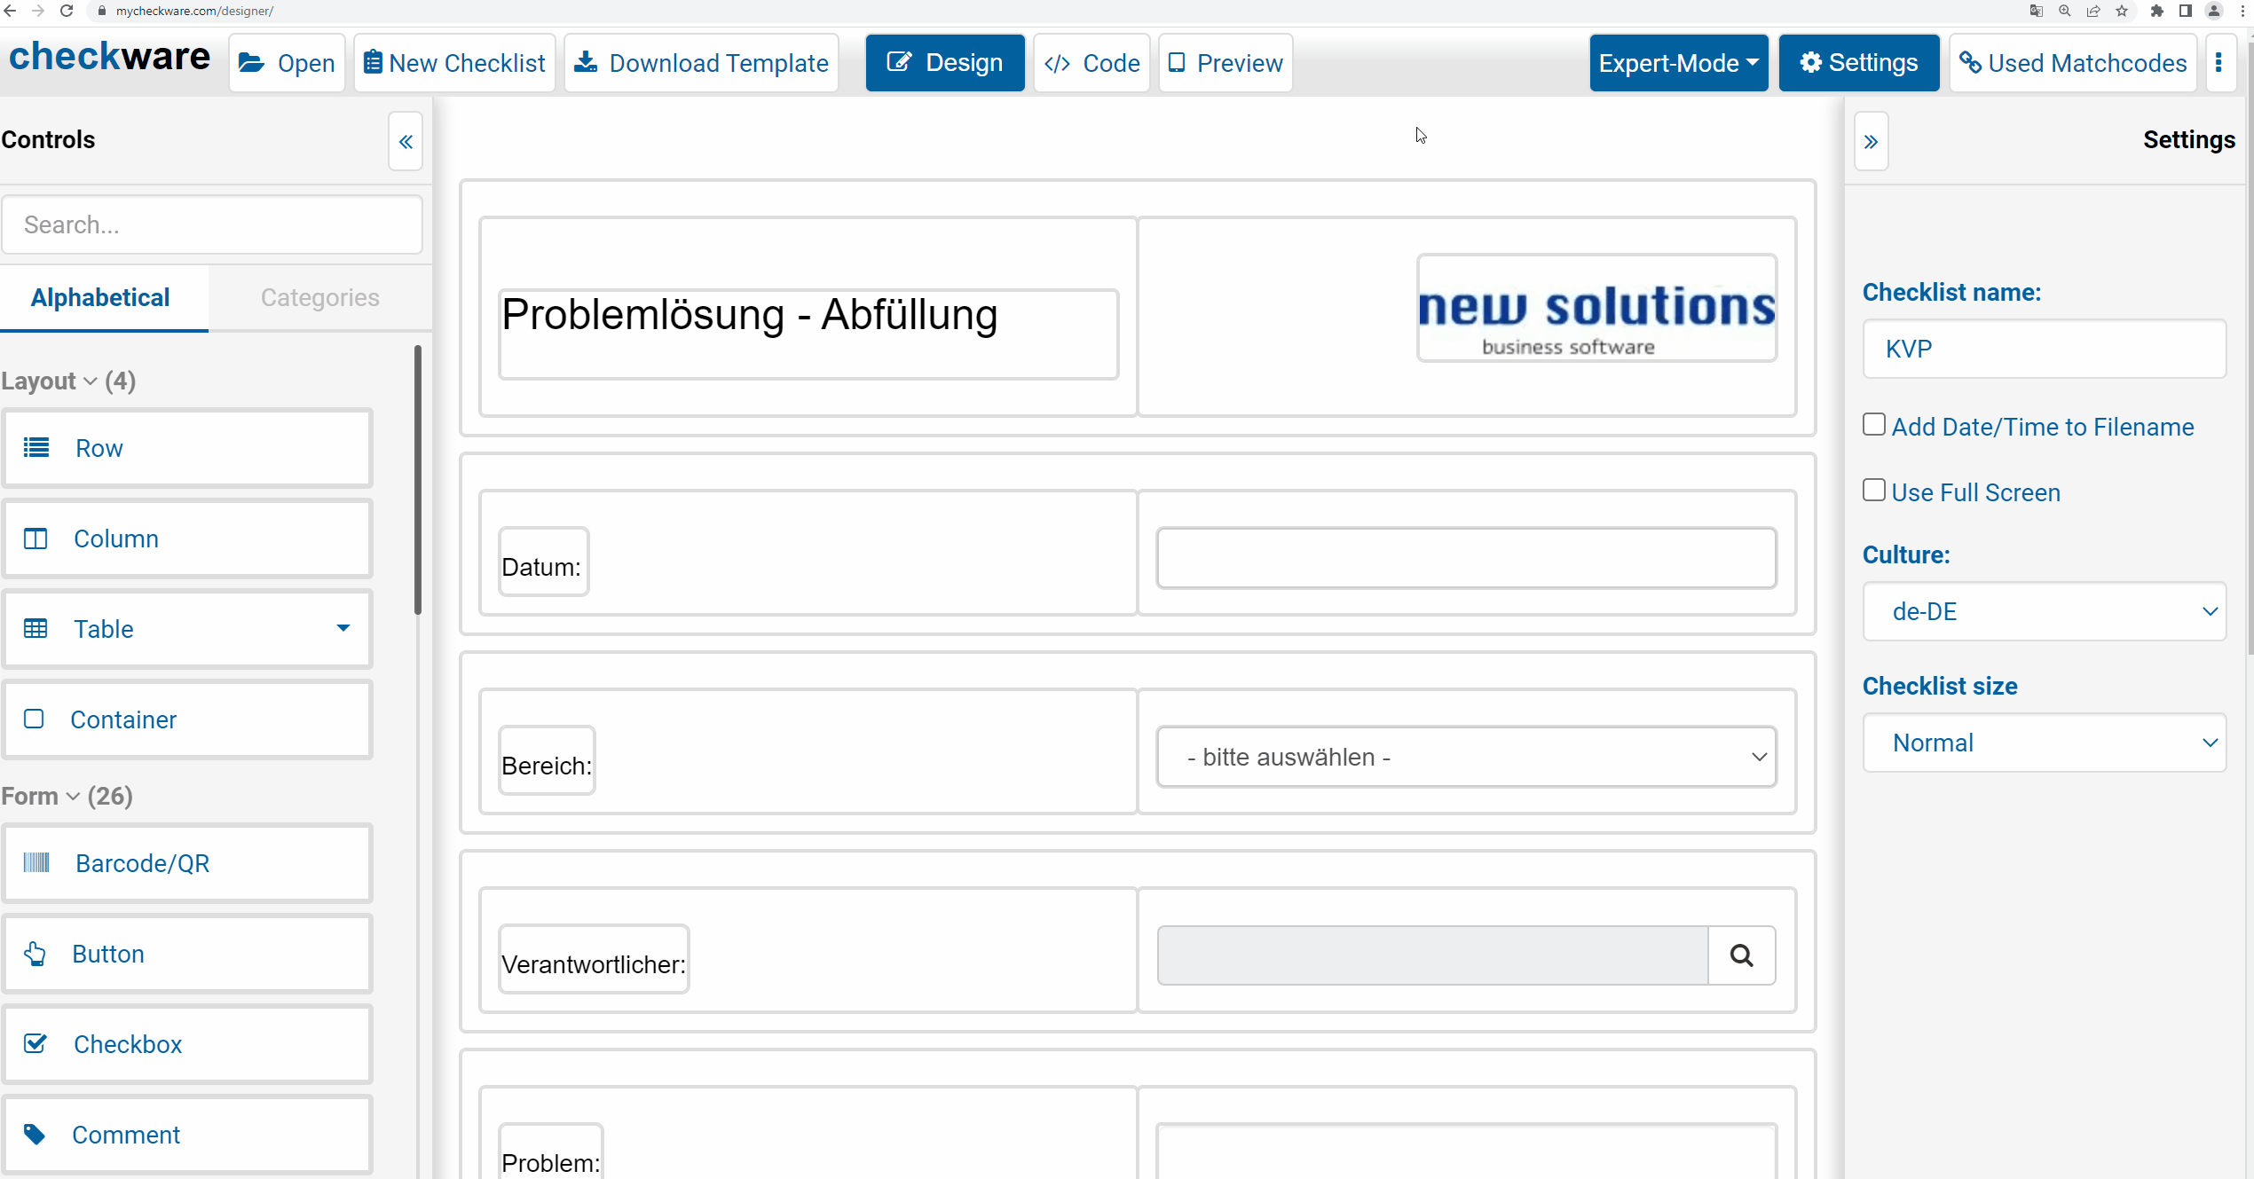Open the three-dot more options menu
Viewport: 2254px width, 1179px height.
click(2219, 63)
